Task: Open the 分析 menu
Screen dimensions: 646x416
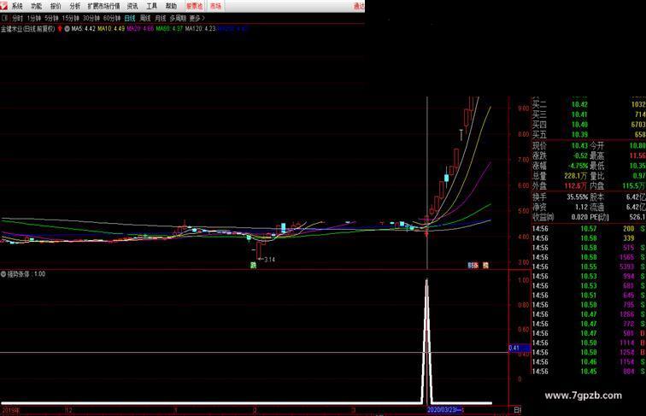Action: [x=75, y=6]
